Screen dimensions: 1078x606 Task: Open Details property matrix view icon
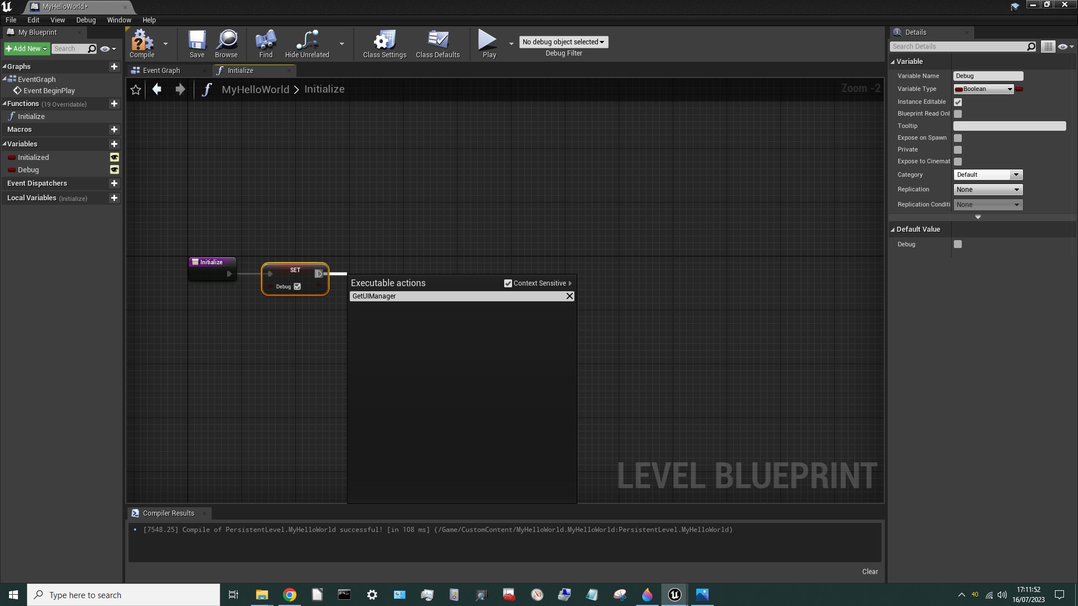tap(1048, 47)
